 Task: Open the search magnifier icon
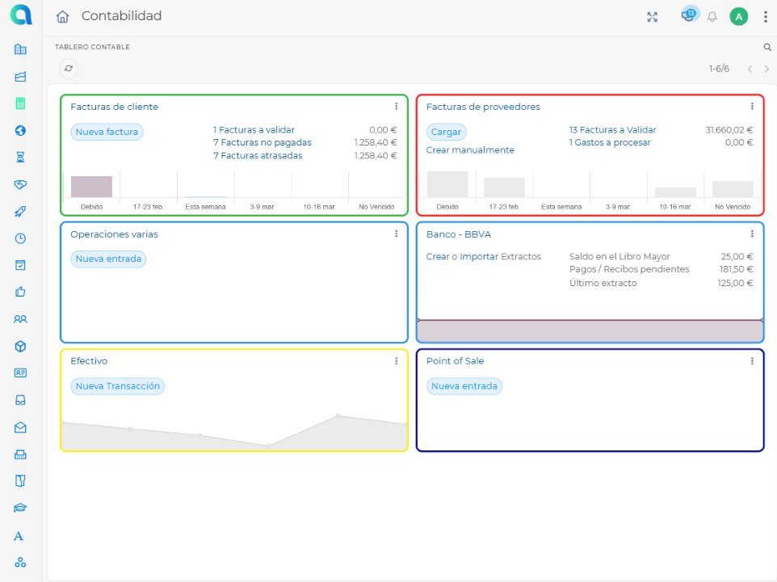coord(767,48)
